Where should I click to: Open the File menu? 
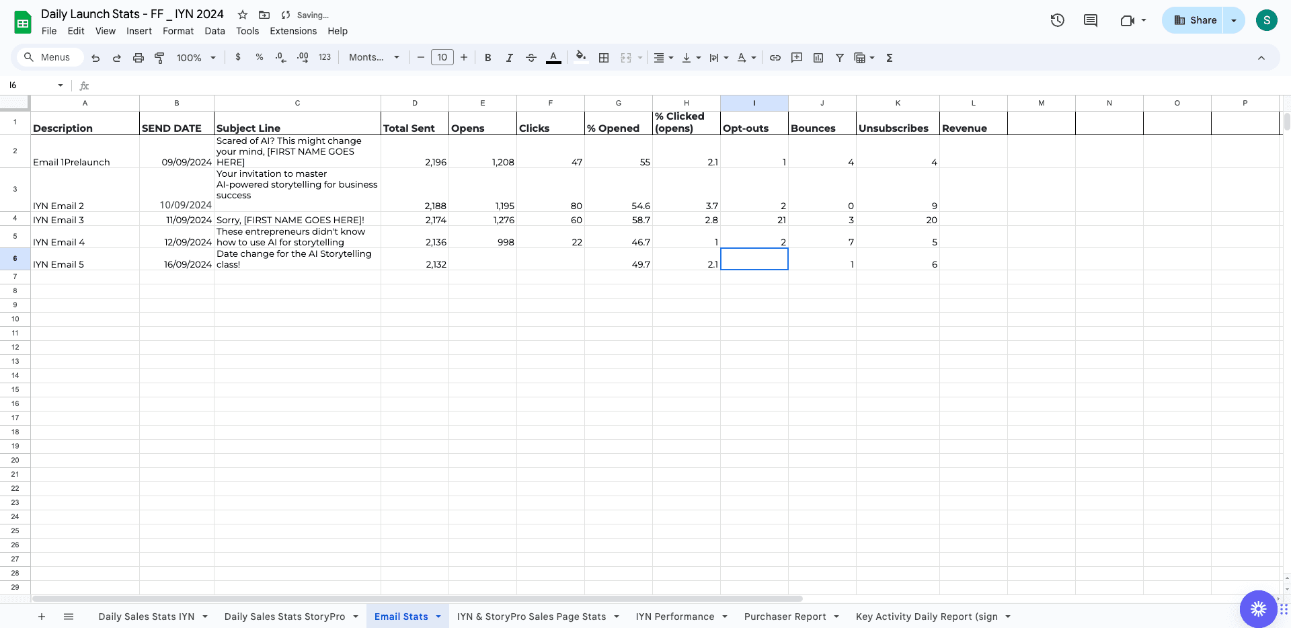(49, 31)
